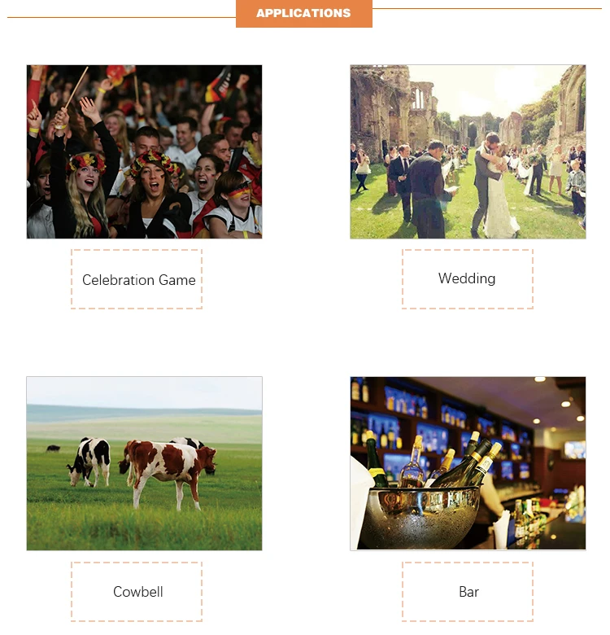Click the black-and-white cow grazing on the left
This screenshot has width=610, height=635.
89,462
